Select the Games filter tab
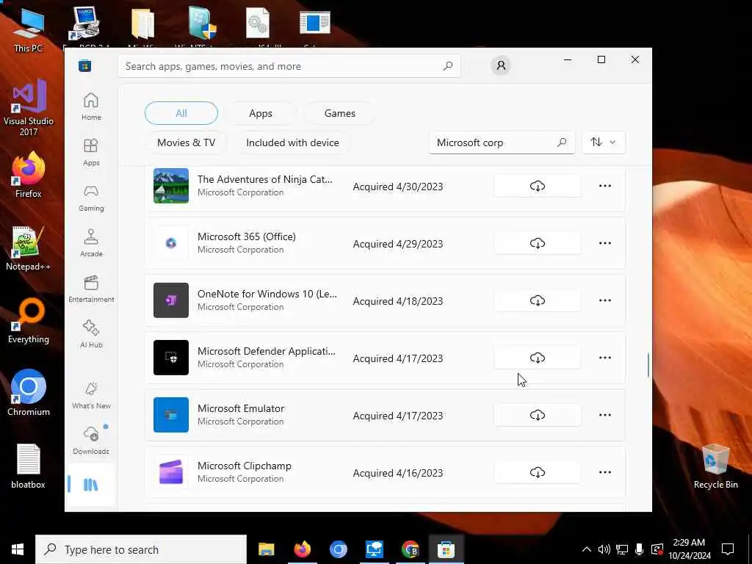 (339, 113)
